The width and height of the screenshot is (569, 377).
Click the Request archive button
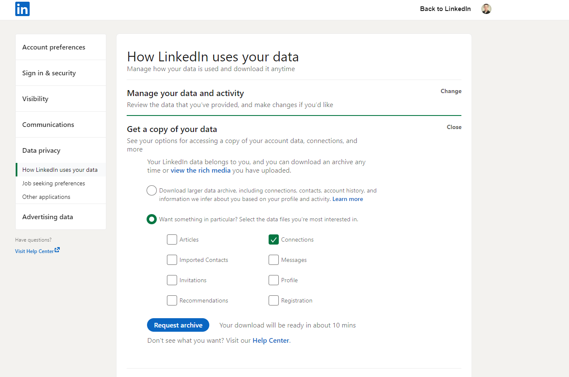click(178, 325)
